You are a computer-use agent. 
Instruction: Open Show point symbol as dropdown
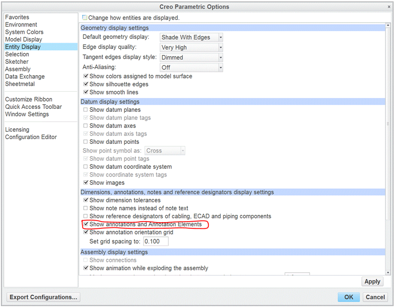click(x=165, y=151)
